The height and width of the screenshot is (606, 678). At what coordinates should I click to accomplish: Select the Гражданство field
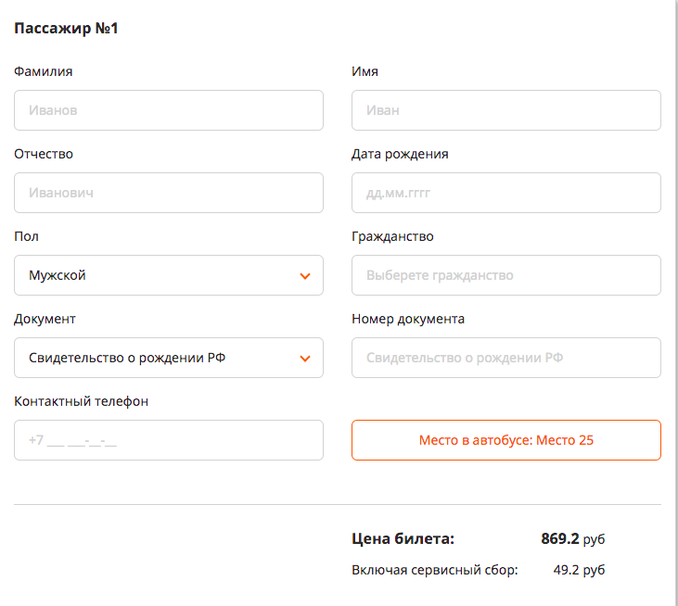point(505,275)
